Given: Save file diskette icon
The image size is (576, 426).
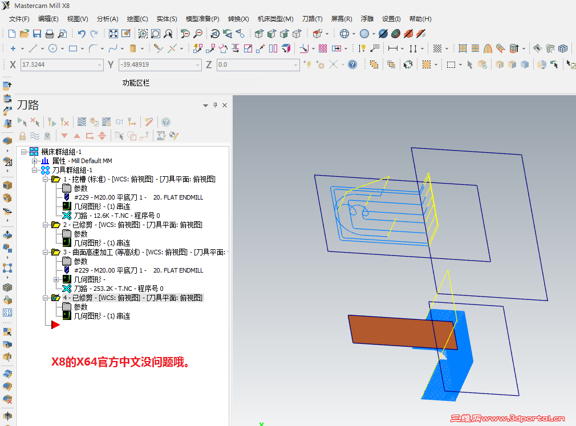Looking at the screenshot, I should point(36,34).
